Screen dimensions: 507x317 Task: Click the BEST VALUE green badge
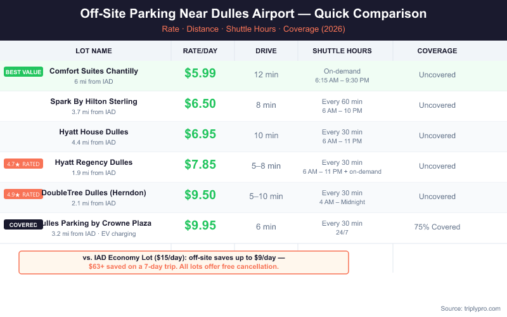(x=23, y=72)
